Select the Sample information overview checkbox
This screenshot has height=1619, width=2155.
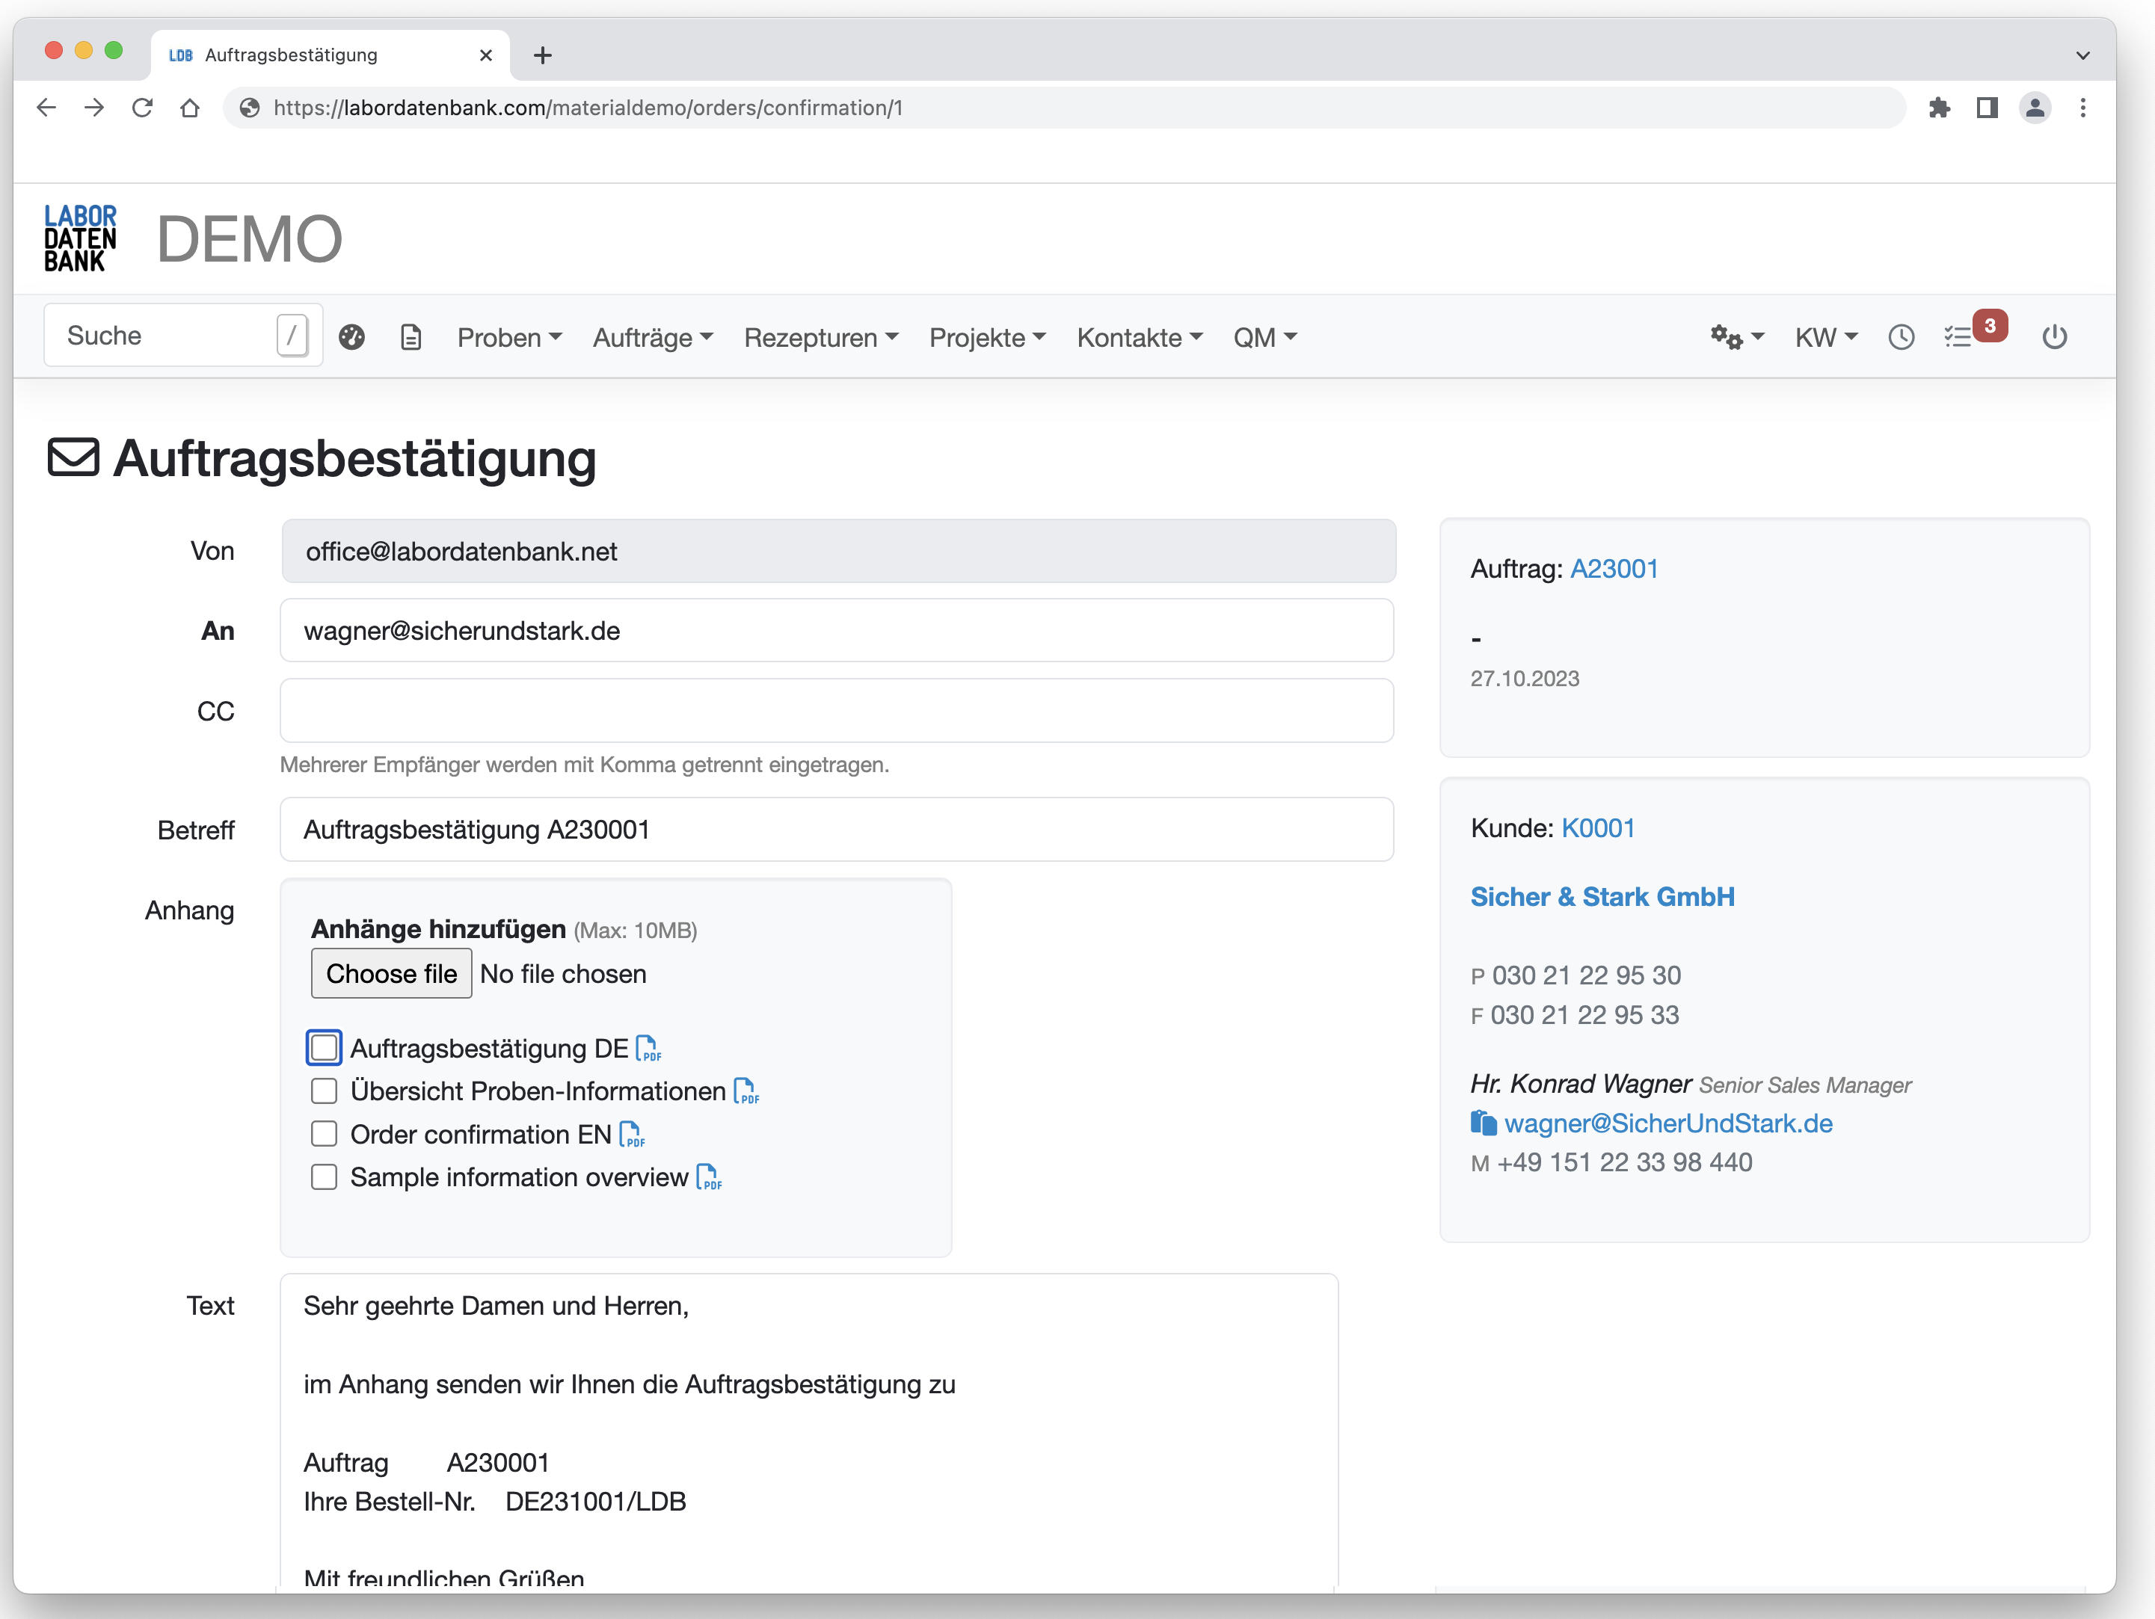tap(325, 1177)
